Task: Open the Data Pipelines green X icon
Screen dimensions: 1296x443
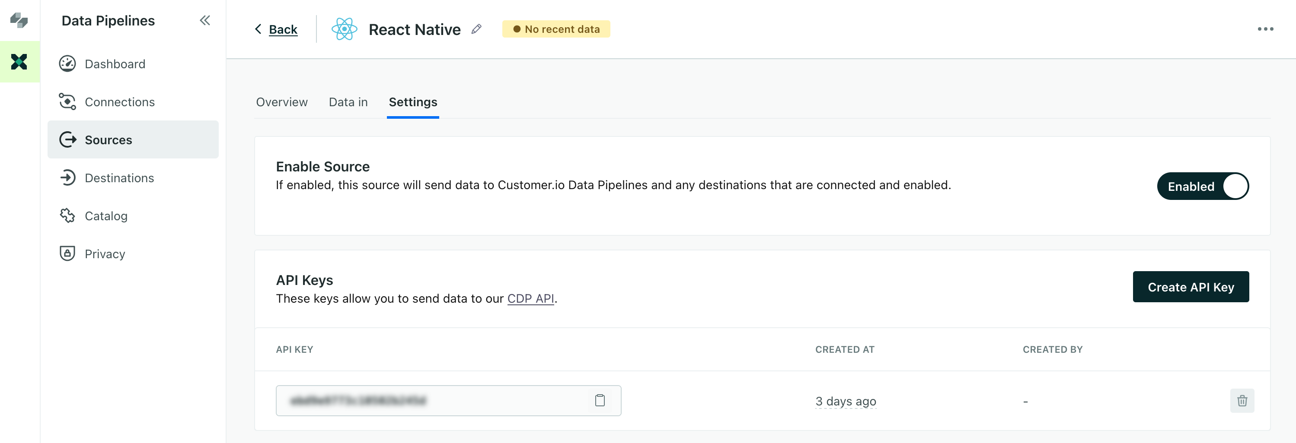Action: click(19, 62)
